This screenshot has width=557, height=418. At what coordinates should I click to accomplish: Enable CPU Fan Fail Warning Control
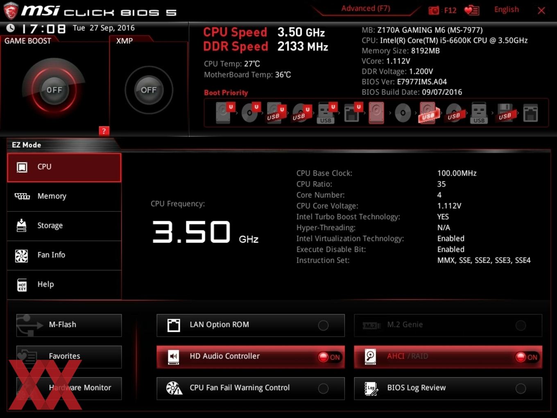point(323,388)
